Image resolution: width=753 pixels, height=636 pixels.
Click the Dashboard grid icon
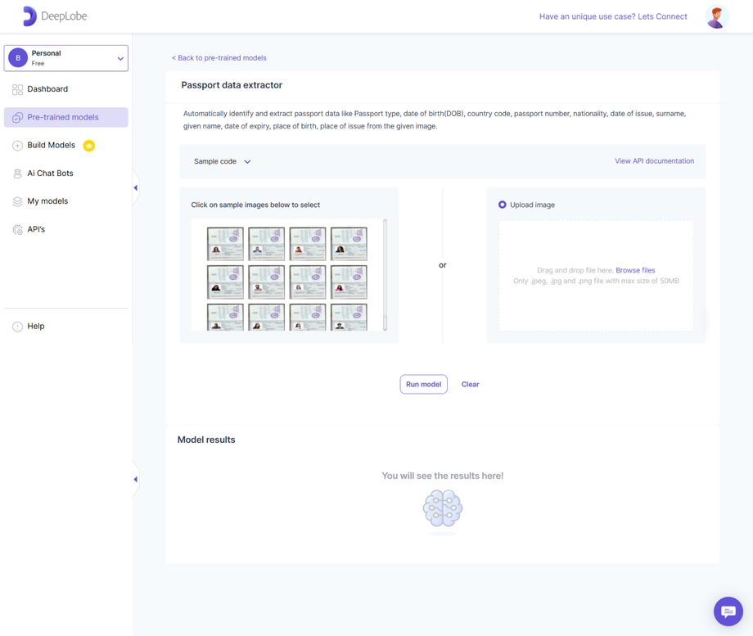(17, 89)
